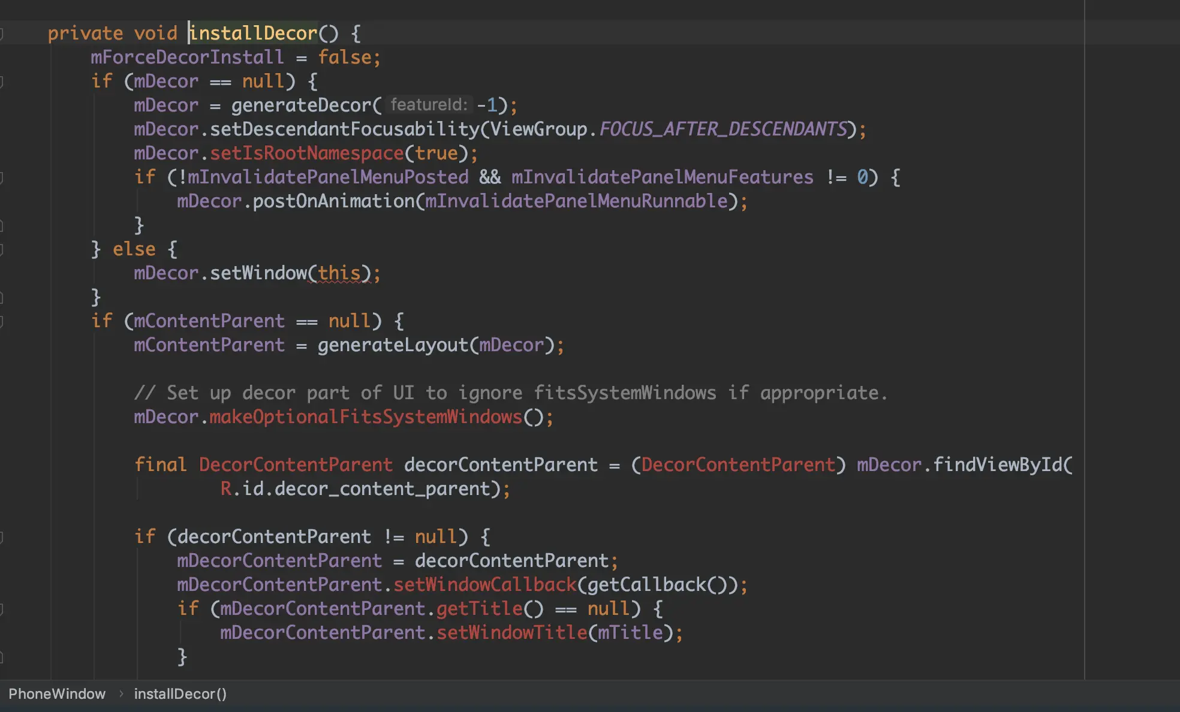Click the fitsSystemWindows comment line

[510, 393]
